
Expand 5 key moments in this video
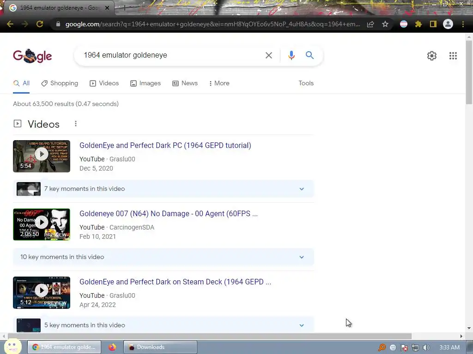tap(163, 325)
